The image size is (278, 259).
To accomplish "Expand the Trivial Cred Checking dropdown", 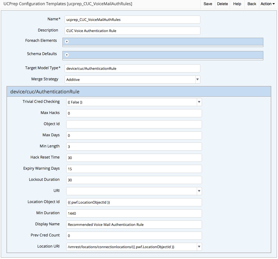I will click(199, 102).
